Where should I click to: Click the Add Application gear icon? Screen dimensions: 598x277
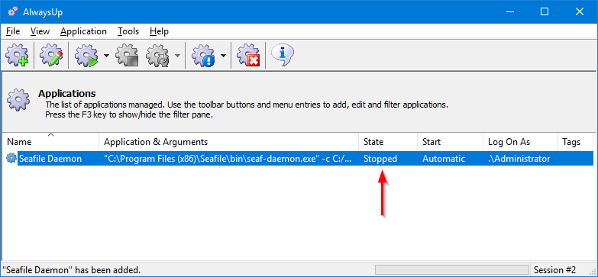click(x=17, y=56)
